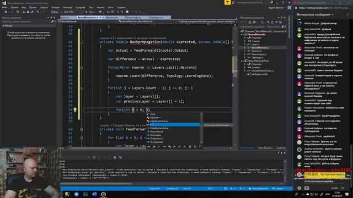The height and width of the screenshot is (198, 353).
Task: Toggle the interfaces IntelliSense filter
Action: (164, 147)
